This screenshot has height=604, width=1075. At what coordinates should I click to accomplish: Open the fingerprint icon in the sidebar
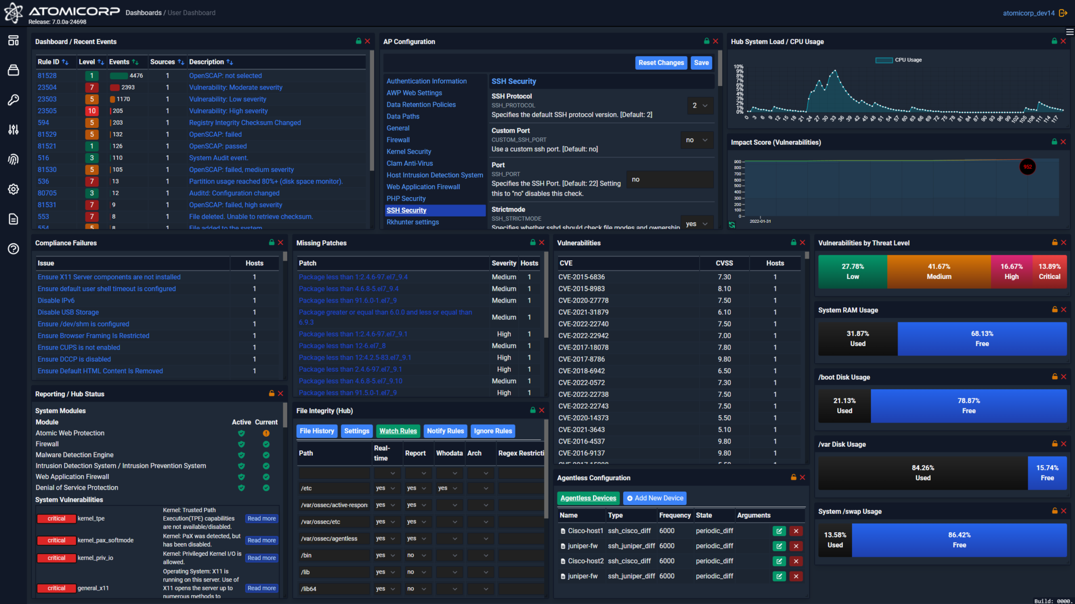(13, 159)
